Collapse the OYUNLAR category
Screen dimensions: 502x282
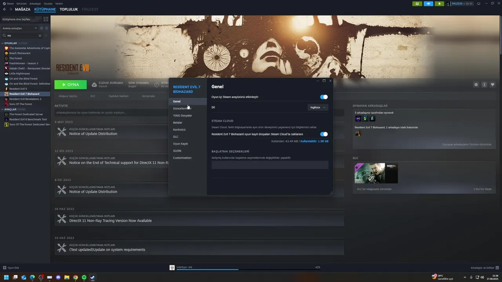pyautogui.click(x=2, y=43)
